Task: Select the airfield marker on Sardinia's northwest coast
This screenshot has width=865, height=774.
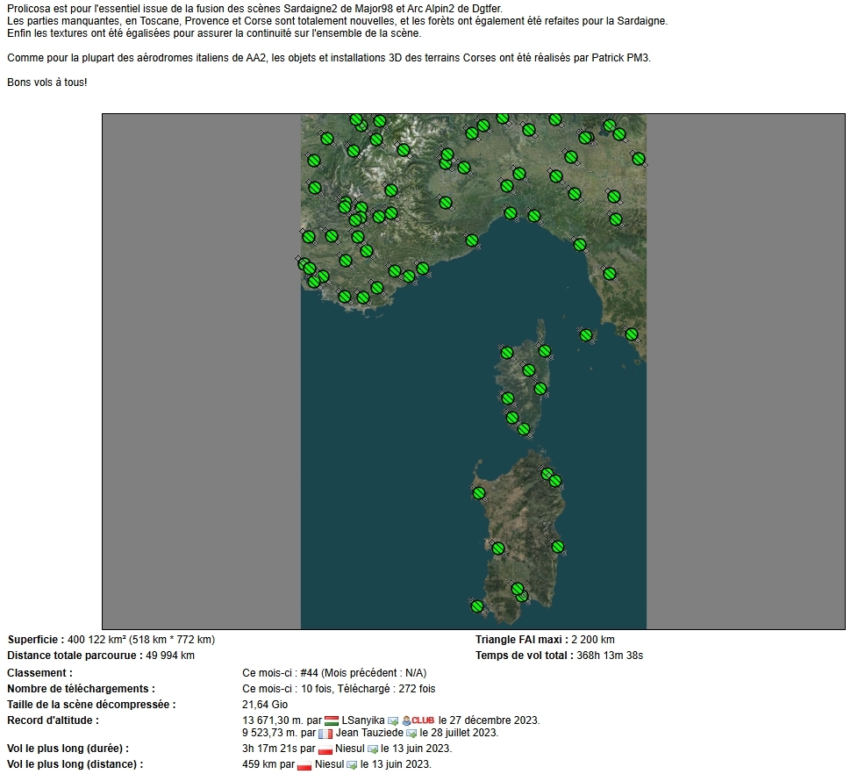Action: click(x=479, y=493)
